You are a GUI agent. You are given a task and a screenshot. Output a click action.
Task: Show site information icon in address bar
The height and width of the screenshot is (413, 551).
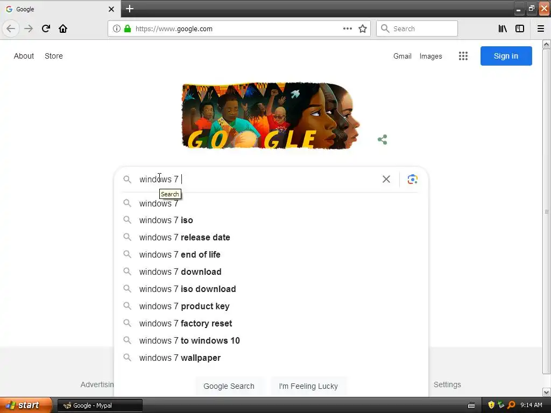pos(117,29)
